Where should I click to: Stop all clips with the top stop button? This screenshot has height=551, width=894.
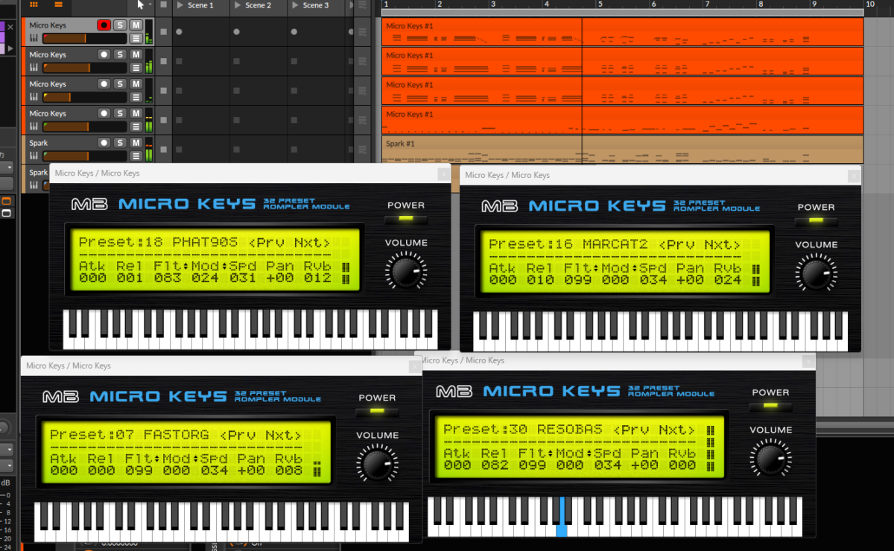coord(162,5)
